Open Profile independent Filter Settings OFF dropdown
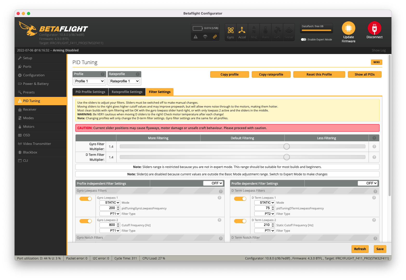The width and height of the screenshot is (406, 280). click(213, 183)
